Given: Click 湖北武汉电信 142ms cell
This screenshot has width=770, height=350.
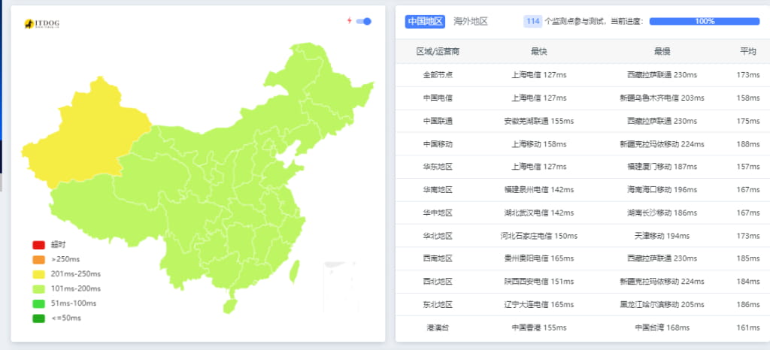Looking at the screenshot, I should (538, 213).
